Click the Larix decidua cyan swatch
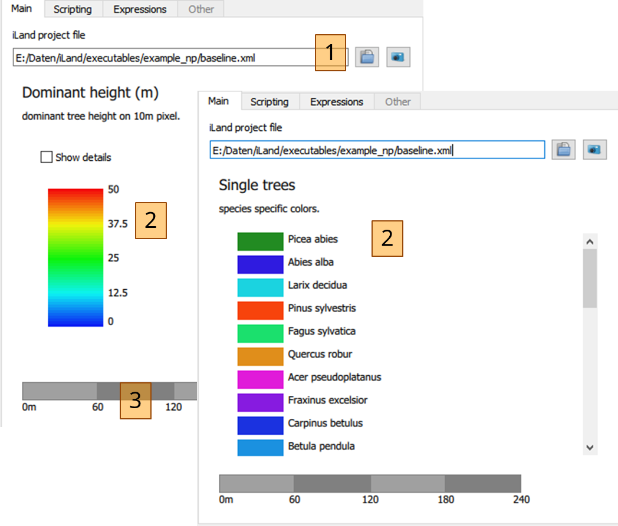Image resolution: width=618 pixels, height=526 pixels. click(x=260, y=287)
